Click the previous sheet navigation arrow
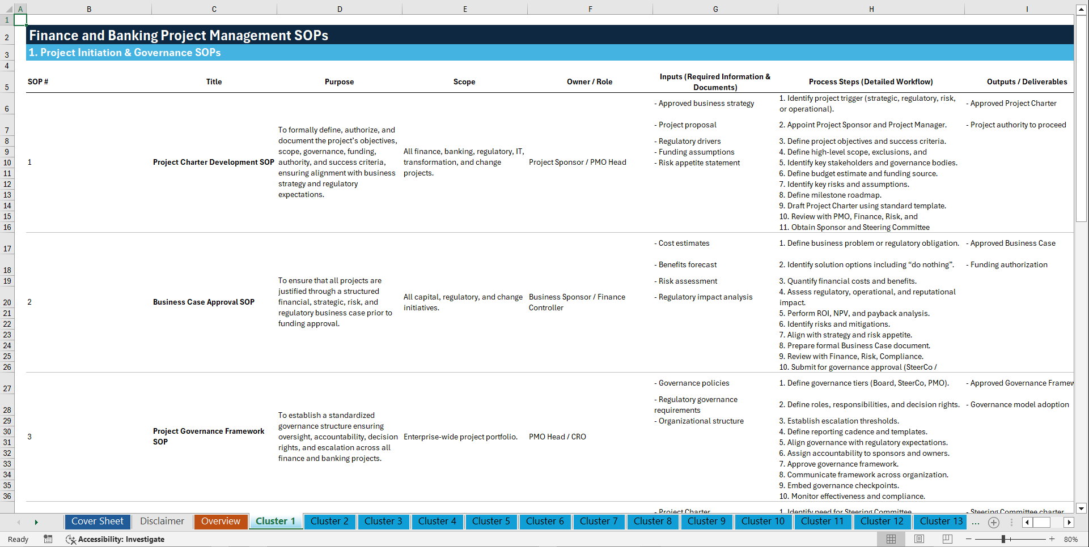Viewport: 1089px width, 547px height. coord(19,522)
